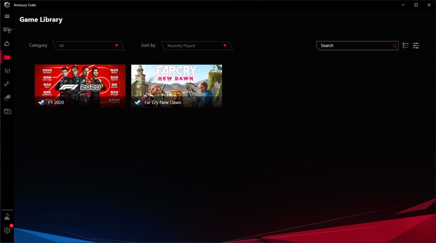Click the "F1 2020" title label
The image size is (436, 243).
56,102
